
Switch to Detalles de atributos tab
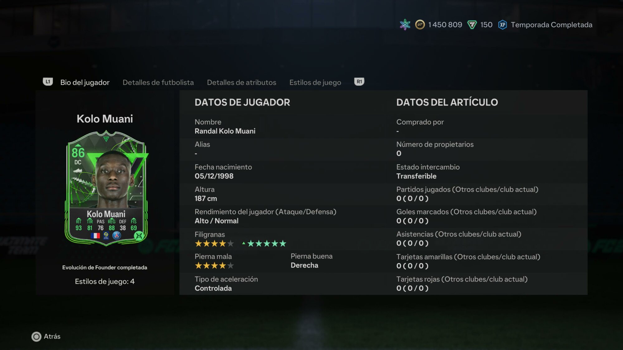242,82
